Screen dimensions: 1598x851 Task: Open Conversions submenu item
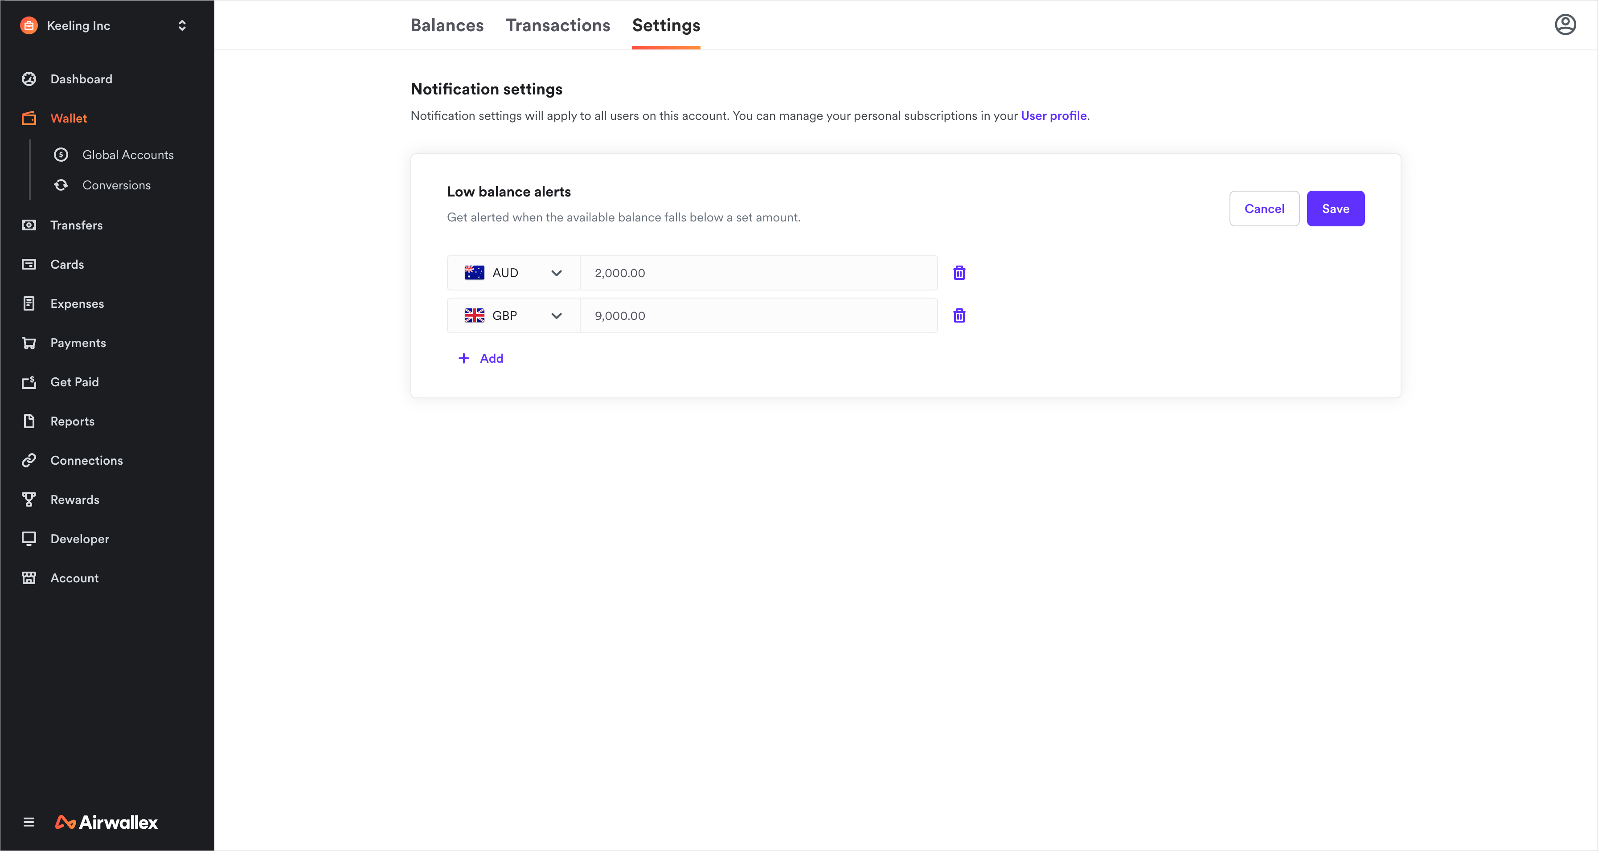click(x=117, y=185)
